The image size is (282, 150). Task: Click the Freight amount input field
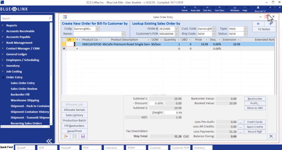click(173, 113)
